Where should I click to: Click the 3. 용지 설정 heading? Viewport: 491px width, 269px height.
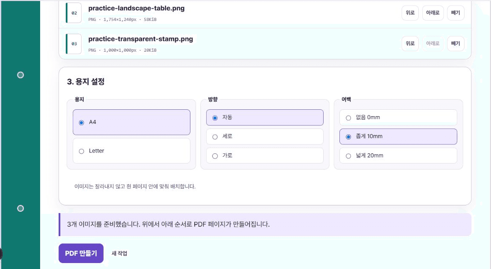tap(86, 82)
